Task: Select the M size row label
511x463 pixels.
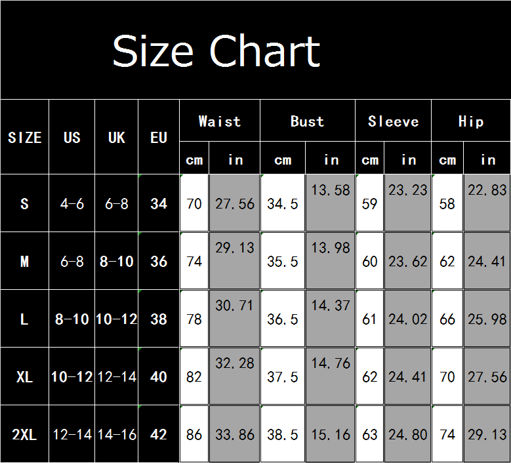Action: click(x=25, y=262)
